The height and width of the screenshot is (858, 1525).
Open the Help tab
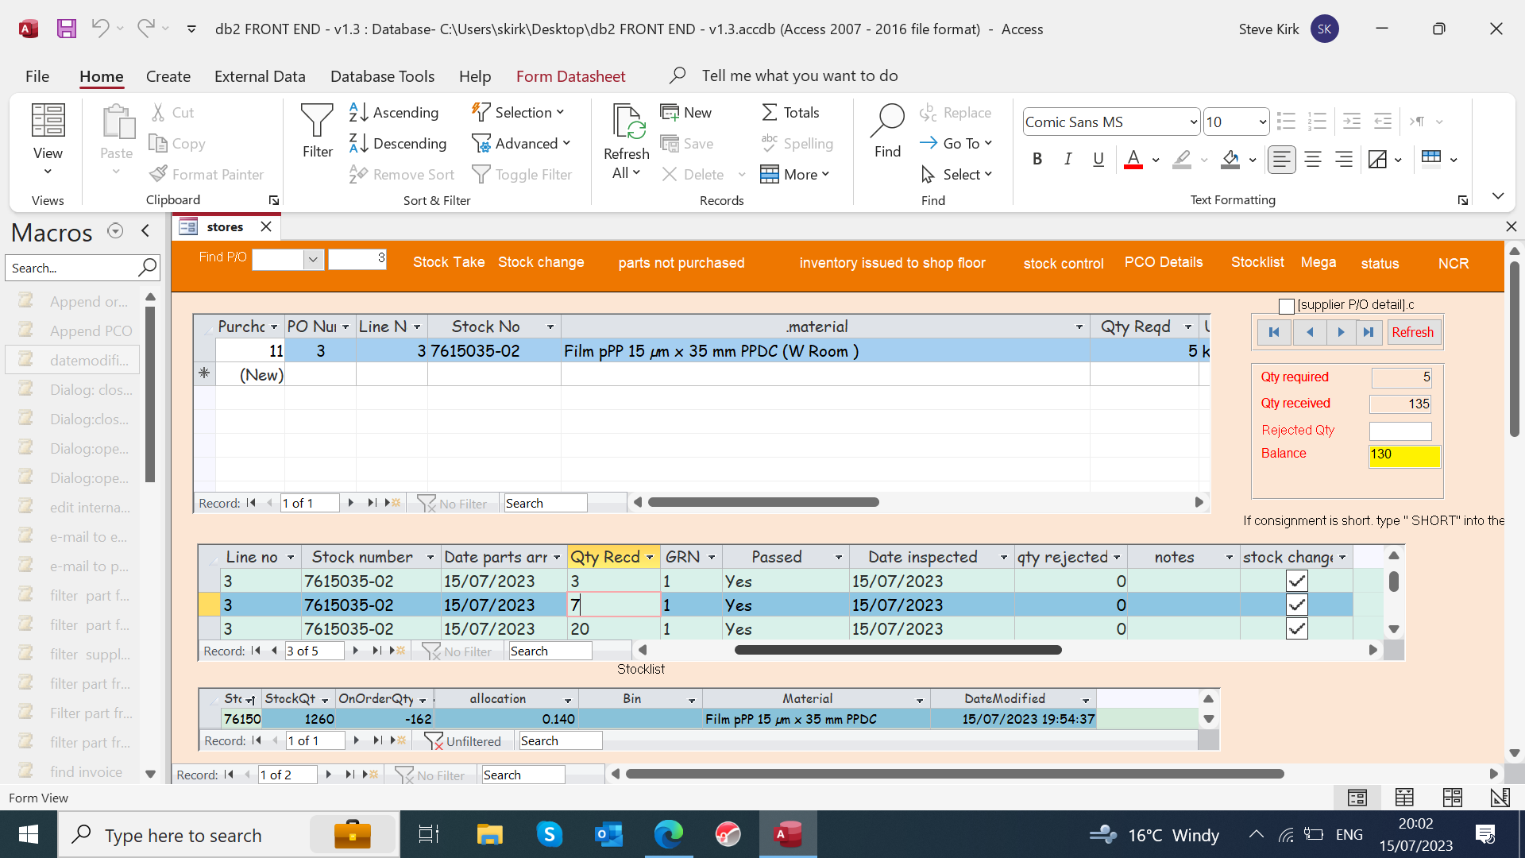coord(475,75)
